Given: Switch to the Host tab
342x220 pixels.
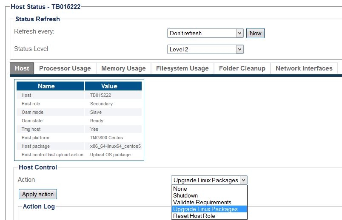Looking at the screenshot, I should click(x=22, y=68).
